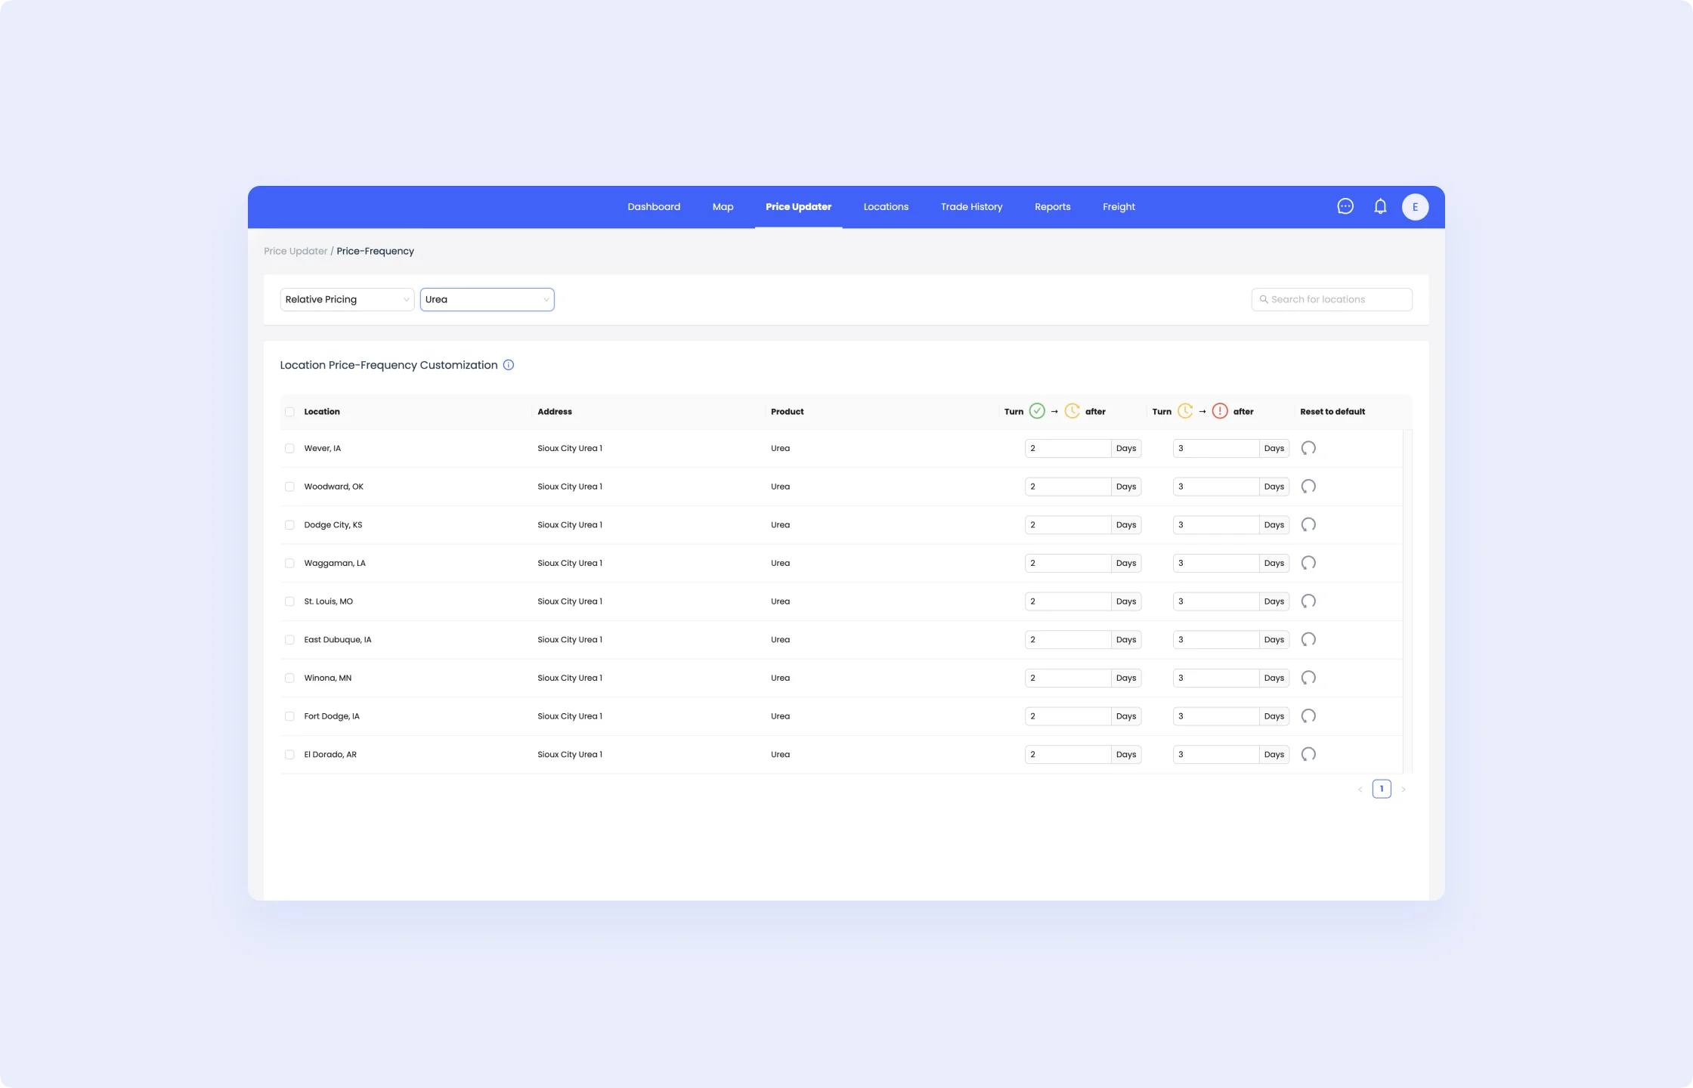Reset Wever, IA row to default
1693x1088 pixels.
coord(1308,448)
